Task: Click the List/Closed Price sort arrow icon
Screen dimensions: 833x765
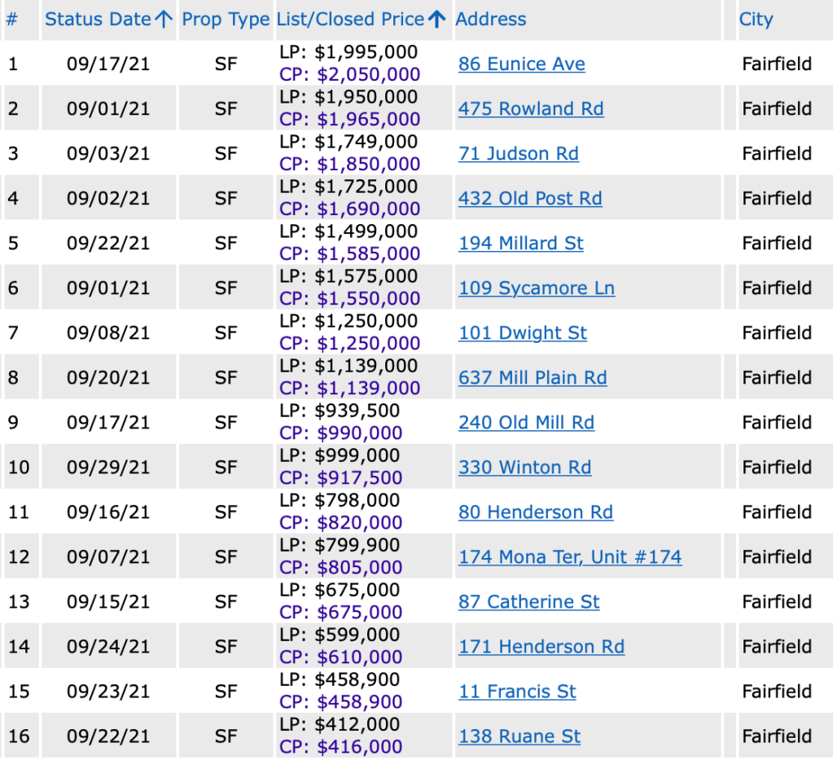Action: [437, 20]
